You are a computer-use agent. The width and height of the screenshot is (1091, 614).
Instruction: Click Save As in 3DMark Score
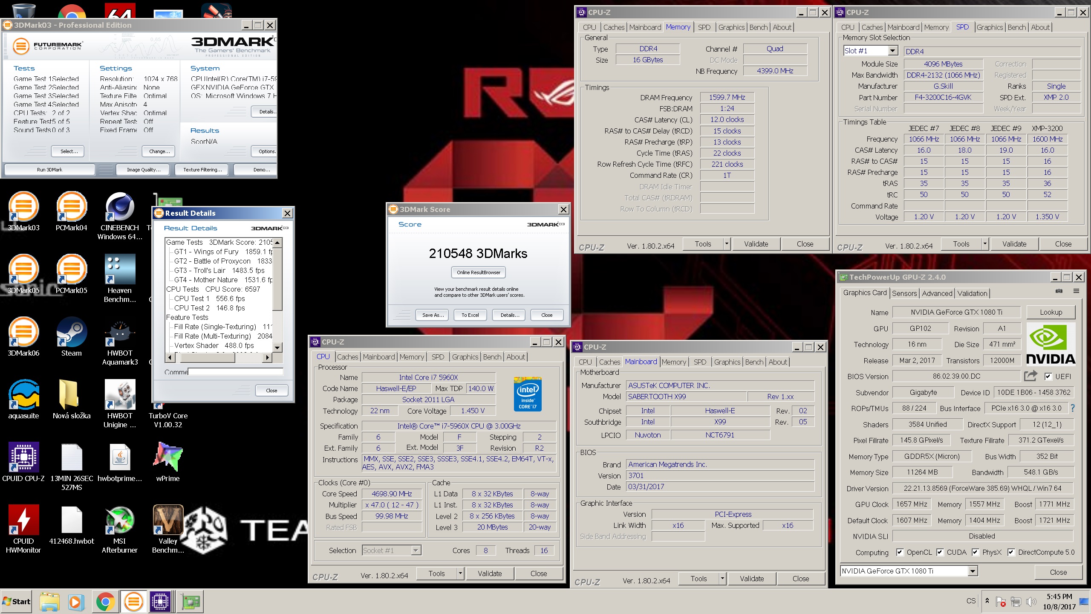pos(433,315)
